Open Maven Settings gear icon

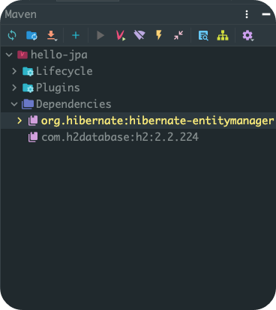tap(247, 35)
